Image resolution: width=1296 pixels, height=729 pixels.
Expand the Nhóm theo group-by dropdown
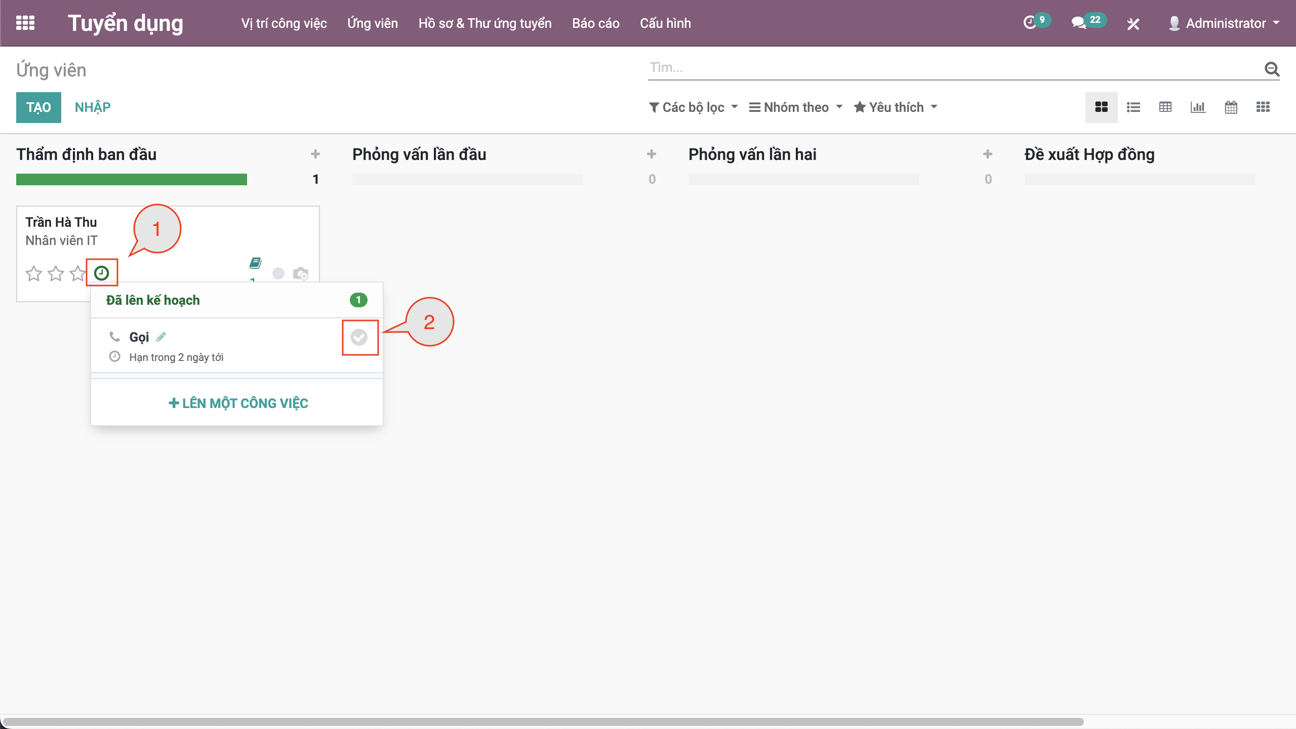coord(796,107)
